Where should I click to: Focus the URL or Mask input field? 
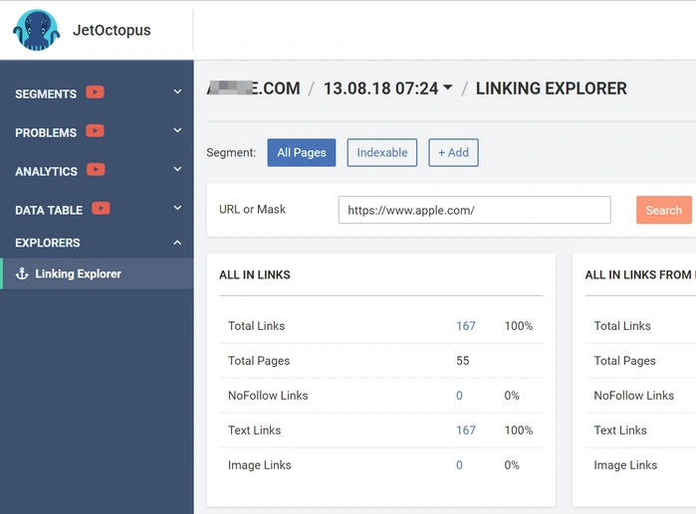[474, 210]
